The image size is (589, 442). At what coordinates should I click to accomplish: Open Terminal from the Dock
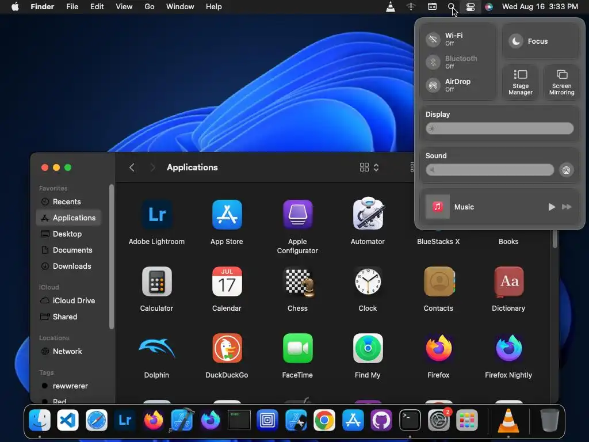410,420
